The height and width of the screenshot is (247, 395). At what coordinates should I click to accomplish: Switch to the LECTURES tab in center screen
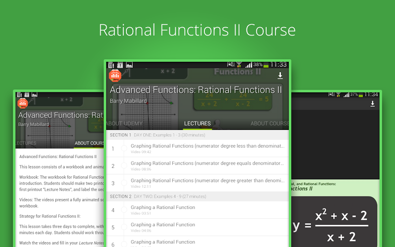point(197,123)
